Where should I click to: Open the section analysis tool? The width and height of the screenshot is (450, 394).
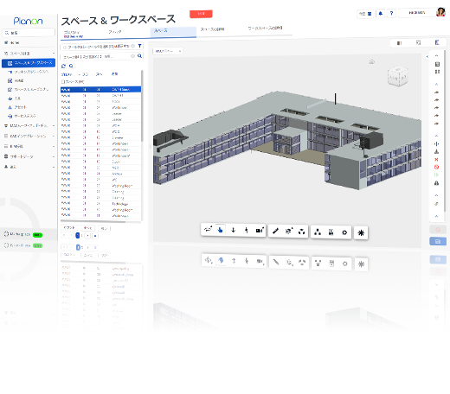(289, 231)
